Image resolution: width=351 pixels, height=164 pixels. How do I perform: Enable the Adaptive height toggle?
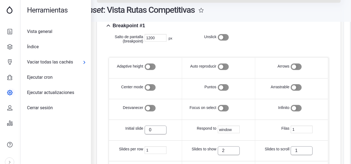point(150,67)
